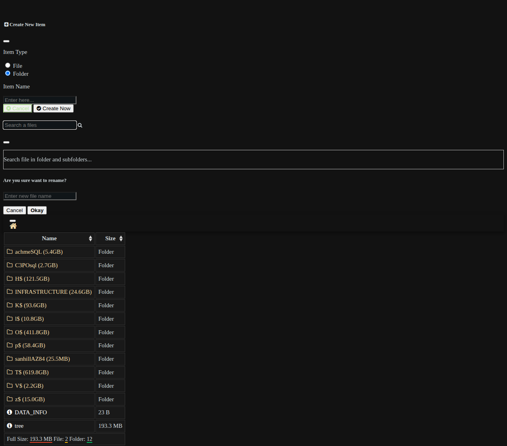Image resolution: width=507 pixels, height=446 pixels.
Task: Click the info icon next to DATA_INFO
Action: click(x=10, y=412)
